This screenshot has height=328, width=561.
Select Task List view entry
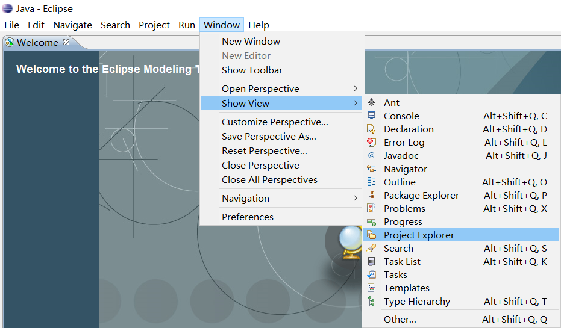click(462, 262)
